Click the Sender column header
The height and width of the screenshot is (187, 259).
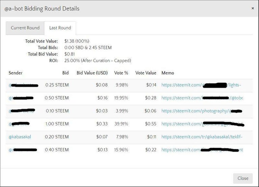click(16, 73)
